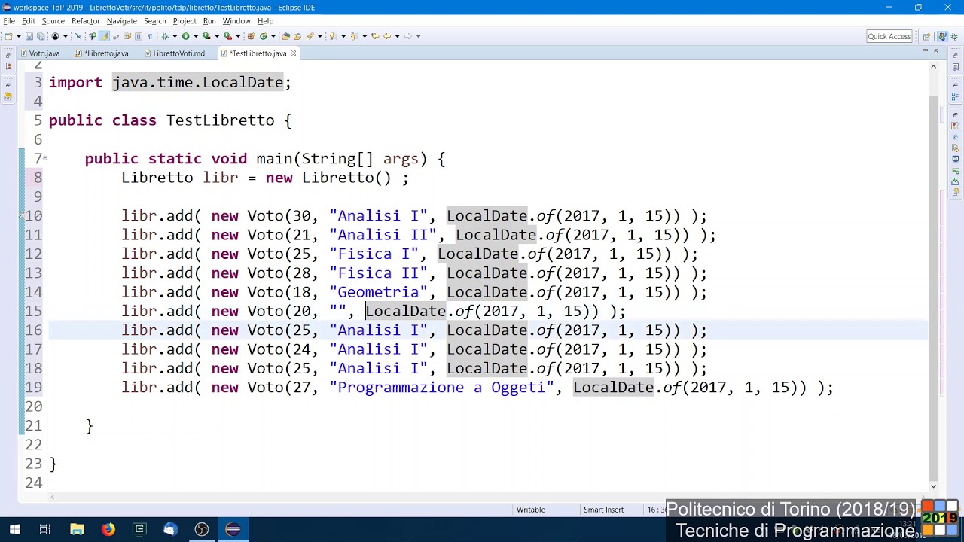
Task: Switch to the Debug perspective icon
Action: click(954, 37)
